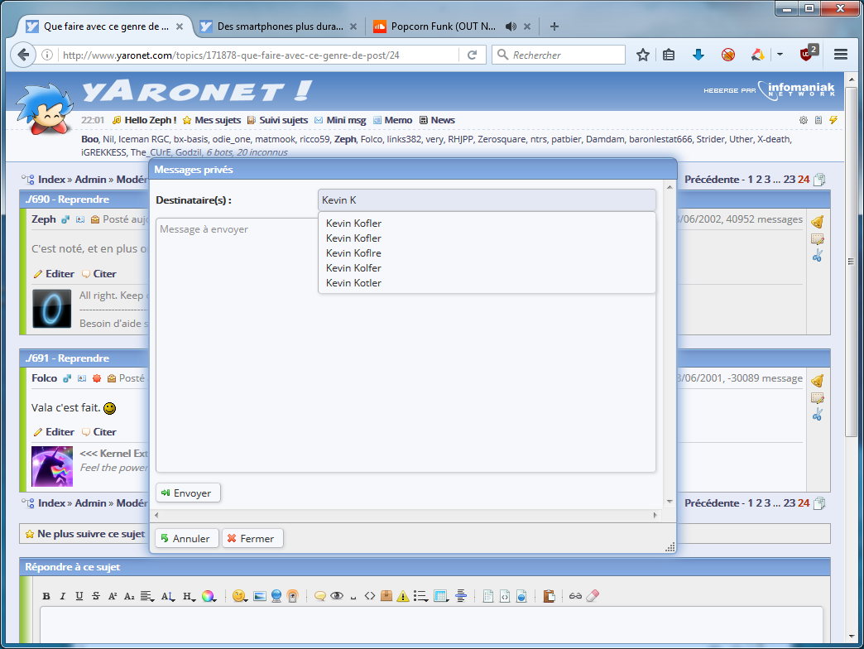Bookmark this page with the star icon
Screen dimensions: 864x649
point(643,55)
